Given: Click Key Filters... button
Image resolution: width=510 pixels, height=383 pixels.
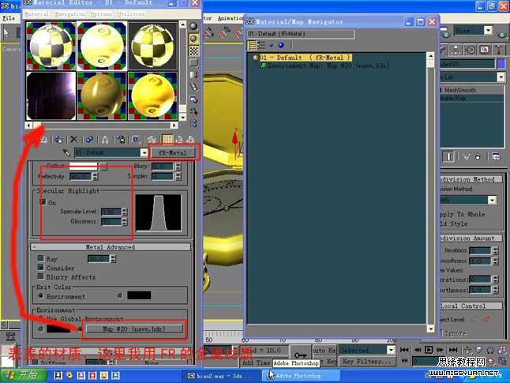Looking at the screenshot, I should pyautogui.click(x=367, y=361).
